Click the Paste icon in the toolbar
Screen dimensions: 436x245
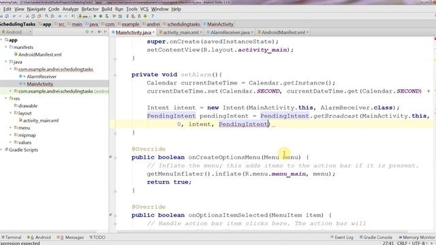coord(40,16)
